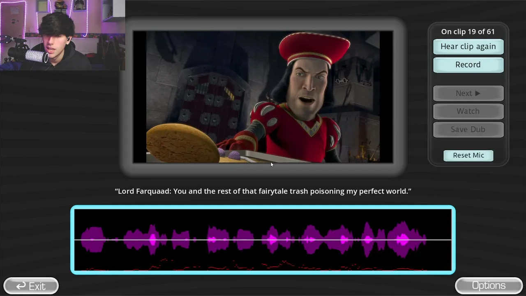This screenshot has height=296, width=526.
Task: Go to the Next clip
Action: pos(468,93)
